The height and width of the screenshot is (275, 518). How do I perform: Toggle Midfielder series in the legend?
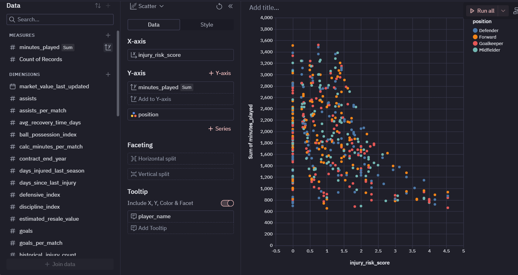coord(486,50)
